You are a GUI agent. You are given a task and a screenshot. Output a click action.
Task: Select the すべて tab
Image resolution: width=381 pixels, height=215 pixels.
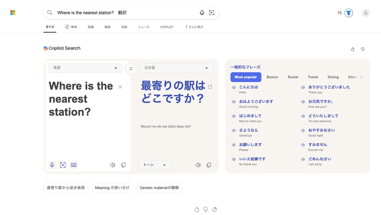coord(50,27)
